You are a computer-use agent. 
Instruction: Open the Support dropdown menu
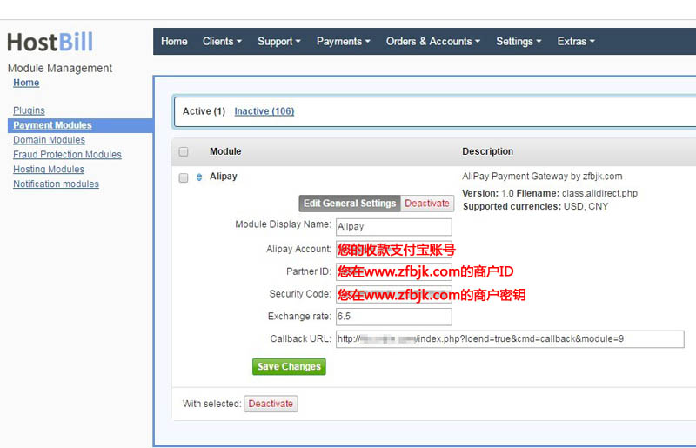coord(279,41)
